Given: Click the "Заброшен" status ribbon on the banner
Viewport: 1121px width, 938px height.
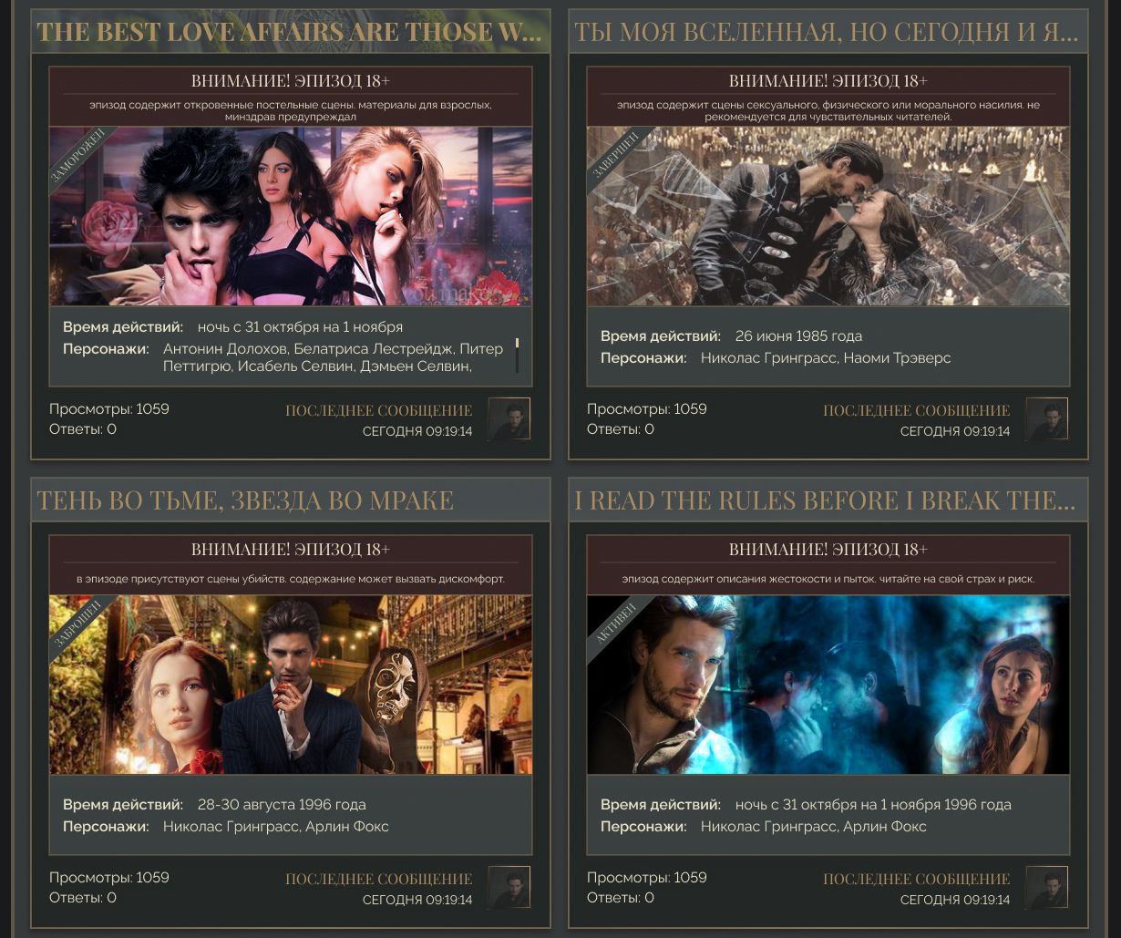Looking at the screenshot, I should click(x=78, y=624).
